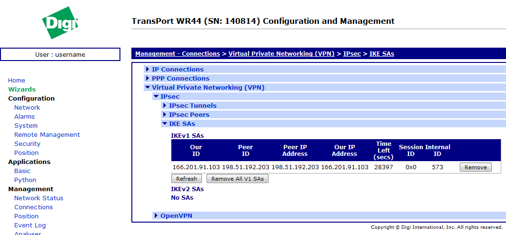Collapse the IKE SAs section
506x235 pixels.
click(x=181, y=123)
